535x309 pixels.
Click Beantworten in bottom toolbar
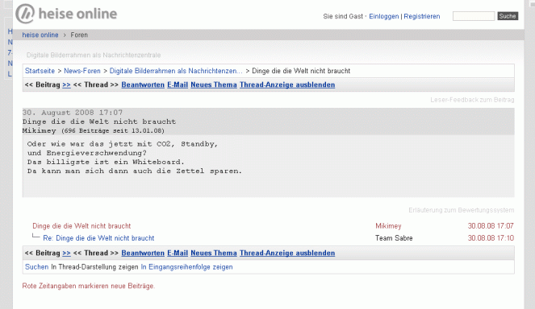coord(143,253)
